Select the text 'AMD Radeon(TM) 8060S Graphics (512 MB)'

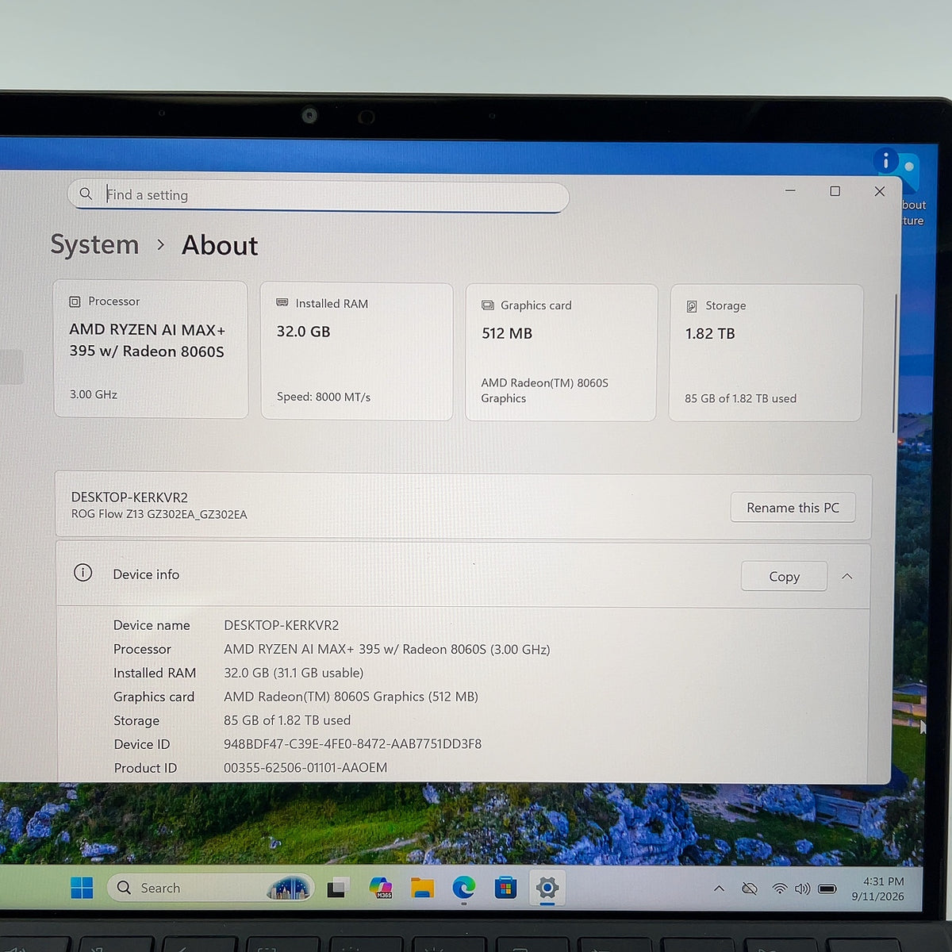[x=351, y=697]
